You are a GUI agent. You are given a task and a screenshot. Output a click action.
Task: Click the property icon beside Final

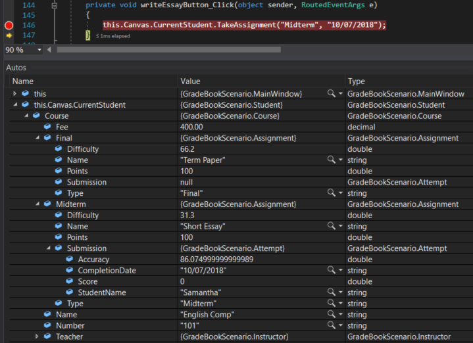[x=47, y=137]
